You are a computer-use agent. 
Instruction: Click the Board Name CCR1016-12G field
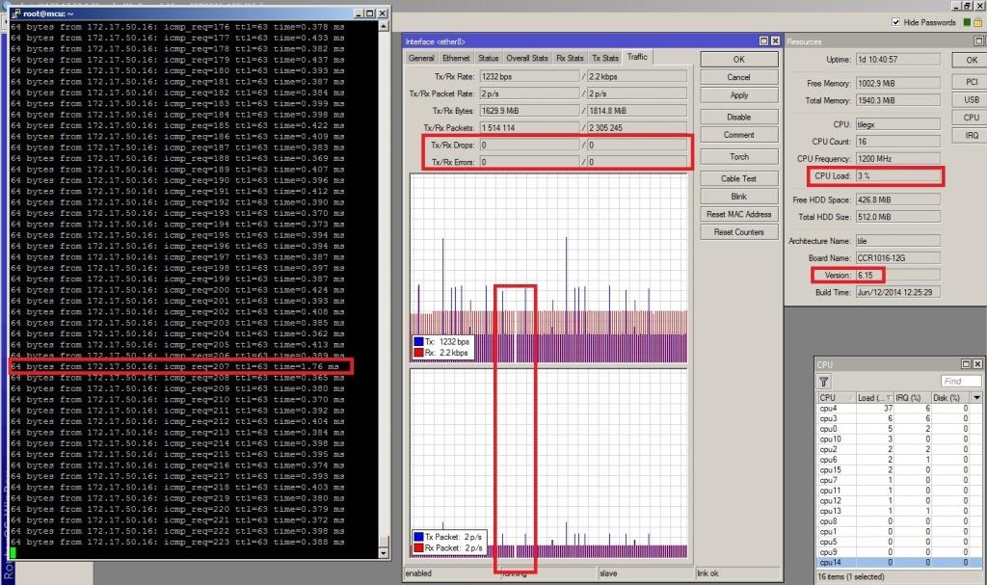897,258
